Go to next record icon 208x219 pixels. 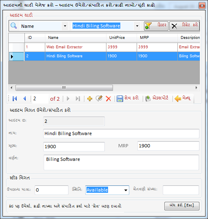(68, 99)
